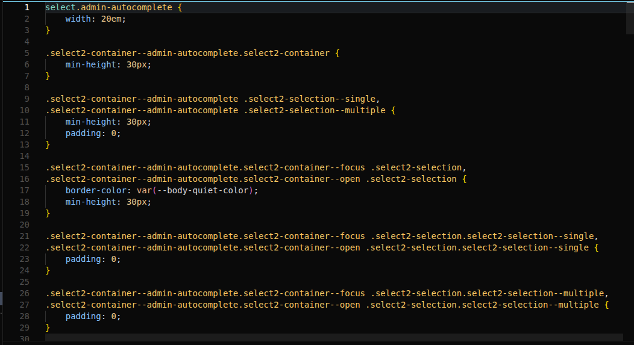Click the border-color property name
The width and height of the screenshot is (634, 345).
click(96, 190)
